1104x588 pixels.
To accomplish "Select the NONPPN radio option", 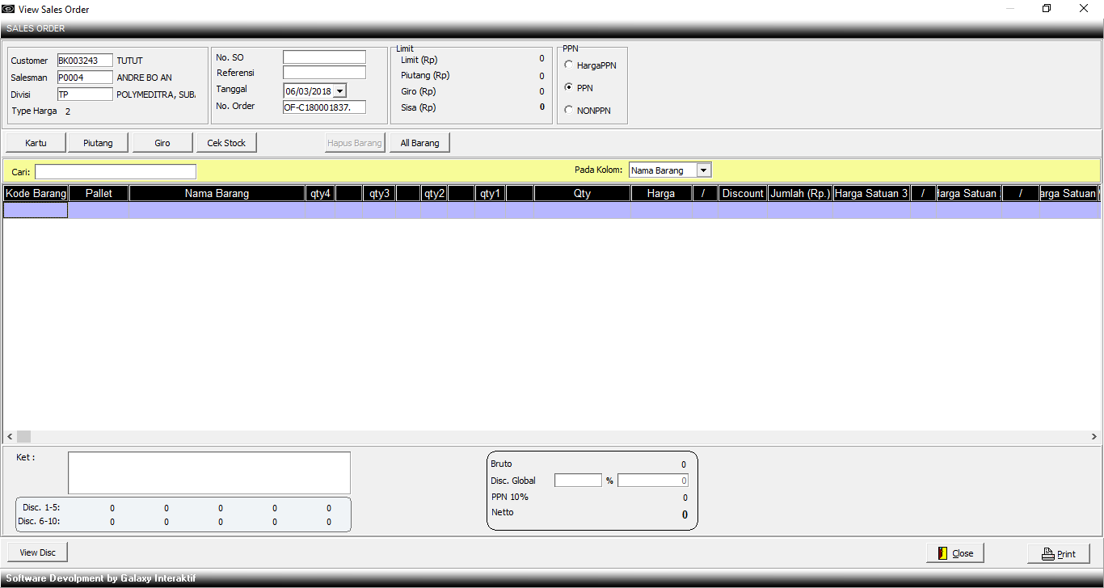I will click(569, 111).
